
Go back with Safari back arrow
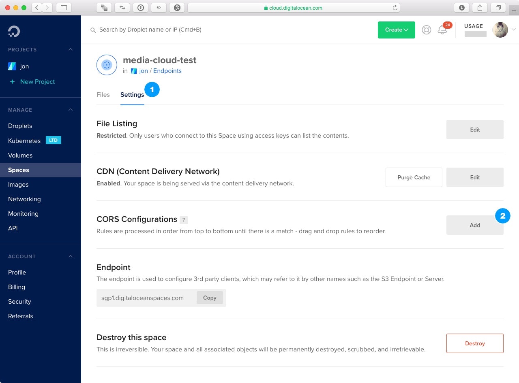pyautogui.click(x=37, y=7)
